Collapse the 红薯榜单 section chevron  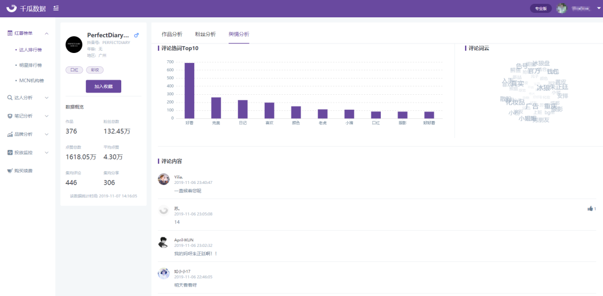point(46,33)
